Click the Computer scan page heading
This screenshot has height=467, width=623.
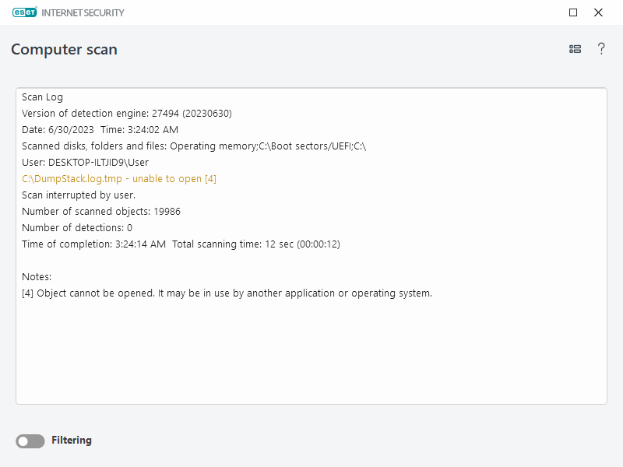tap(64, 50)
